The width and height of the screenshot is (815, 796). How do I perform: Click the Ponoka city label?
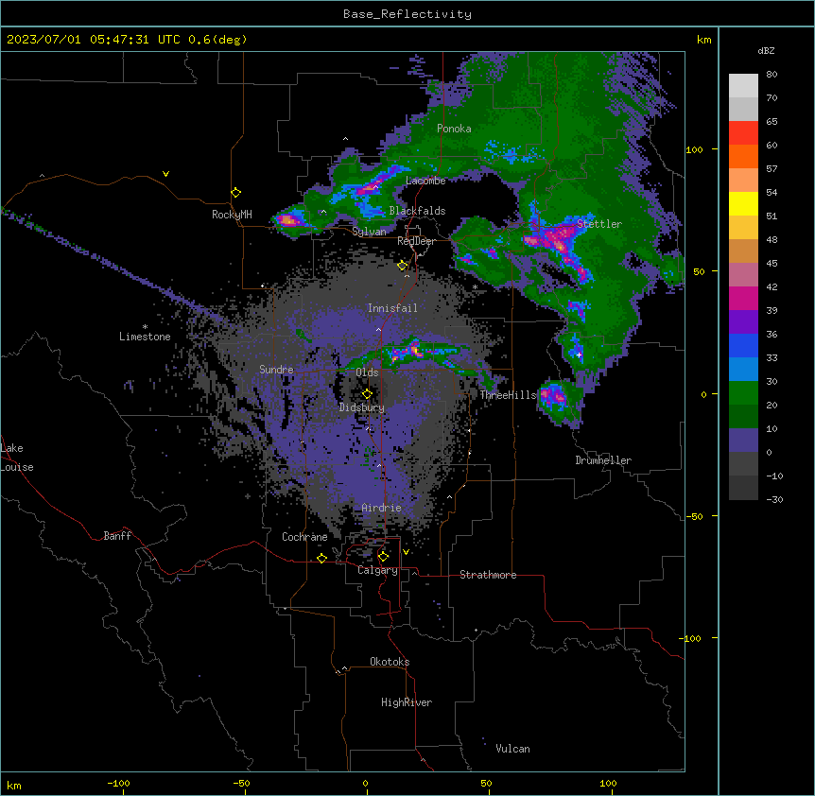[454, 129]
